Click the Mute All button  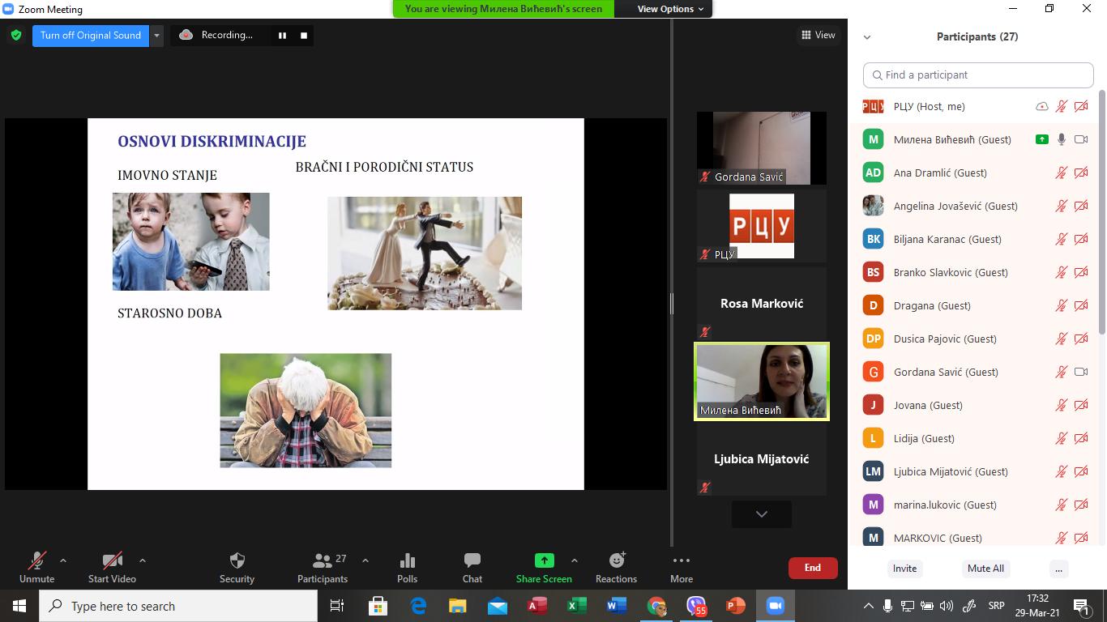(985, 569)
